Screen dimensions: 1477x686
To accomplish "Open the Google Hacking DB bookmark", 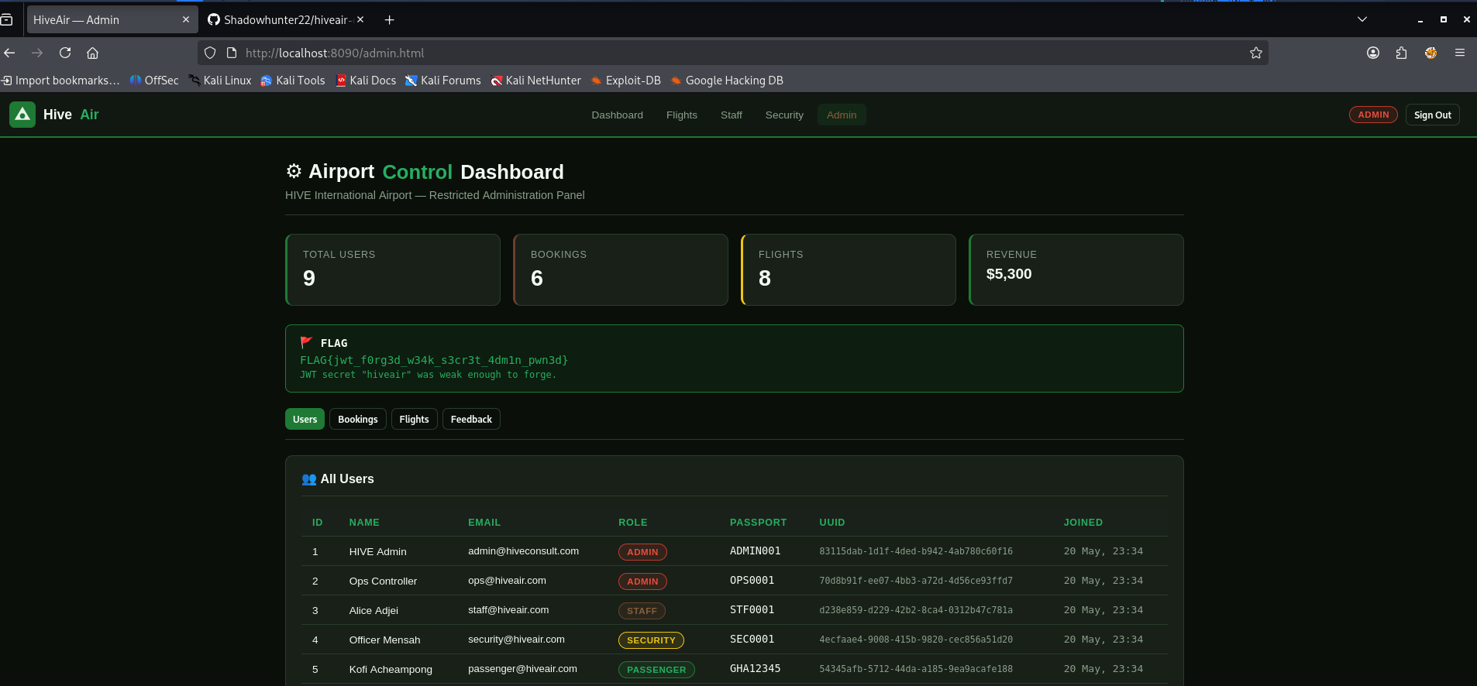I will [x=727, y=81].
